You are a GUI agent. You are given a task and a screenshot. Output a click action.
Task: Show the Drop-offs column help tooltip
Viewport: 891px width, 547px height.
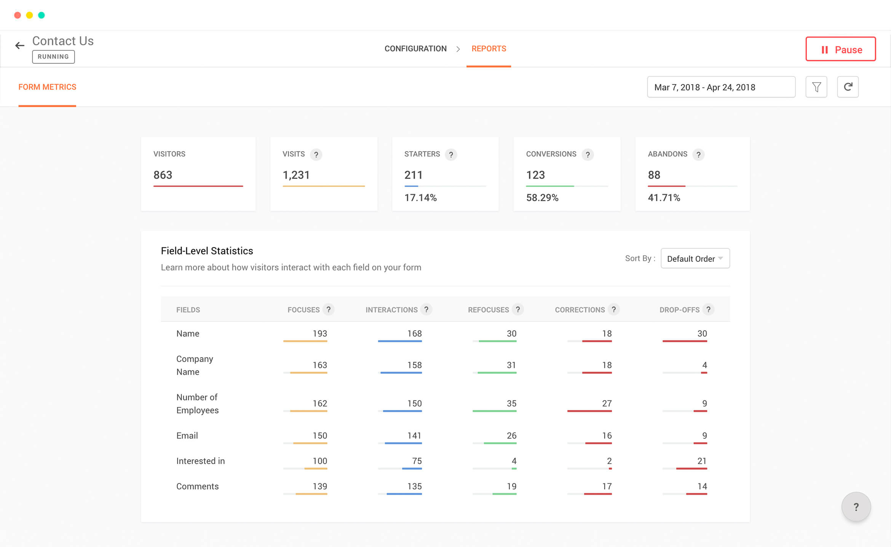pos(708,309)
